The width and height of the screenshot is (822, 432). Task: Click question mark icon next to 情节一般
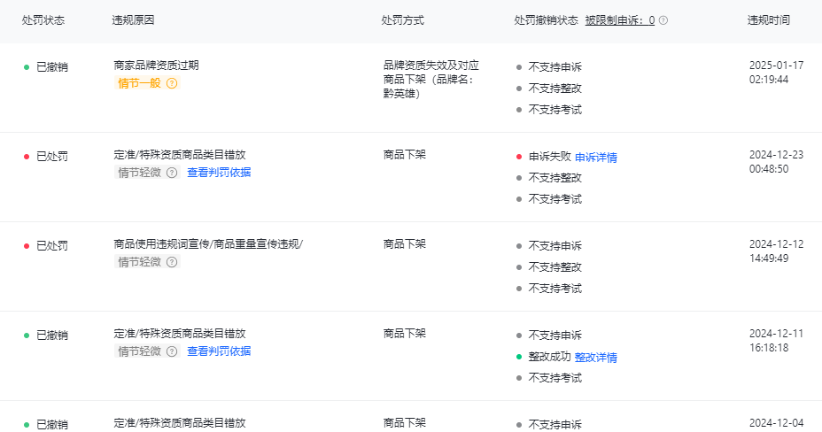click(x=172, y=83)
